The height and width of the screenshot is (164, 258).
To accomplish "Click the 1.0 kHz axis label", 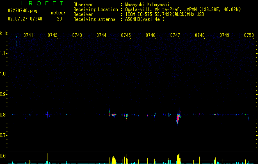I will (3, 74).
